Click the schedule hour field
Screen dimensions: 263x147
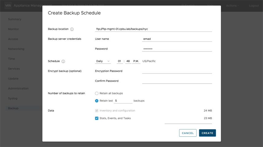(x=120, y=61)
